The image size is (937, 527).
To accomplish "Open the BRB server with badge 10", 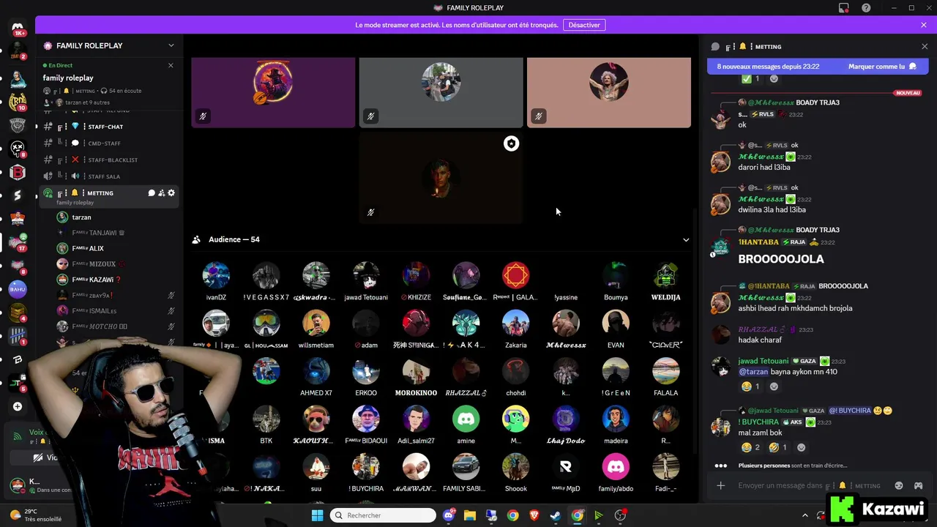I will coord(18,101).
